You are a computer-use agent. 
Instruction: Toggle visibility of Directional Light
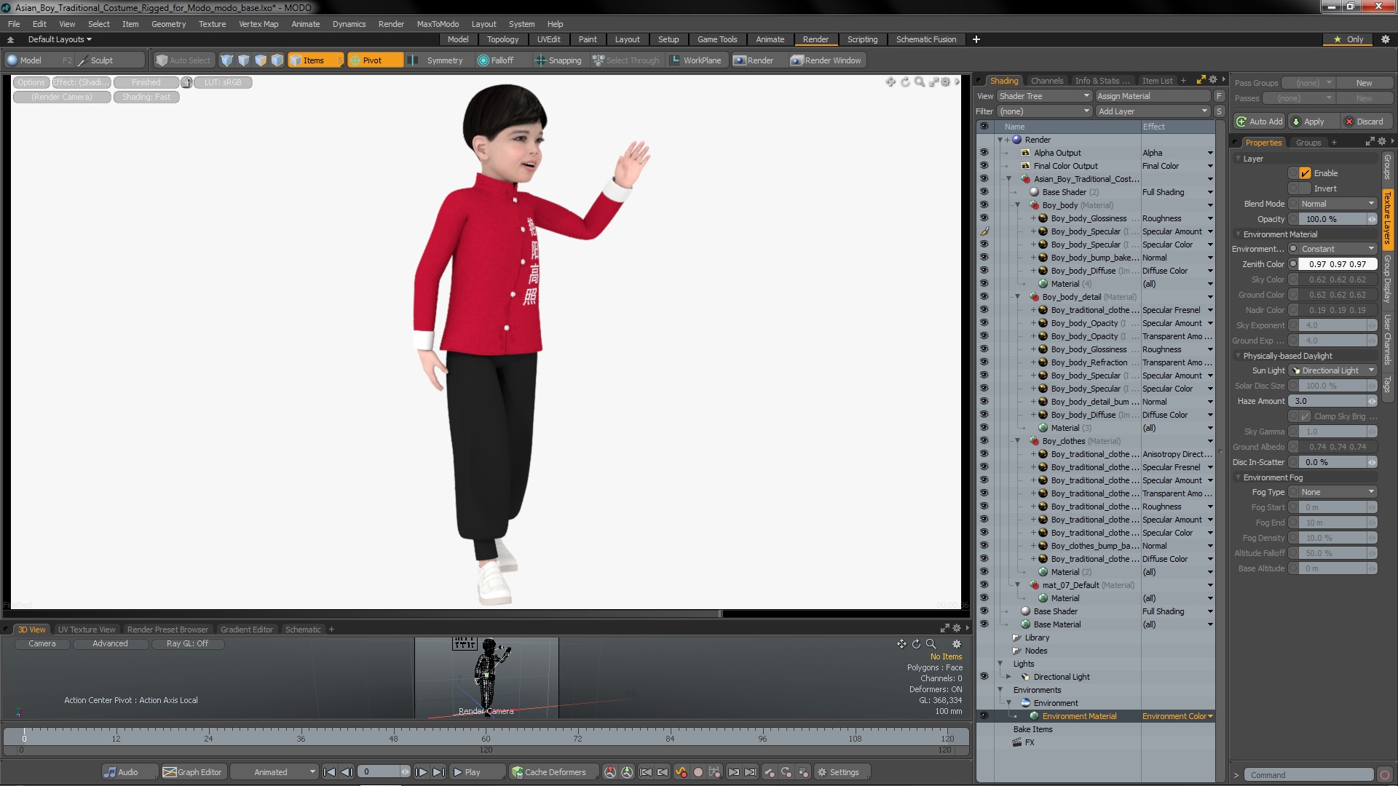(984, 677)
